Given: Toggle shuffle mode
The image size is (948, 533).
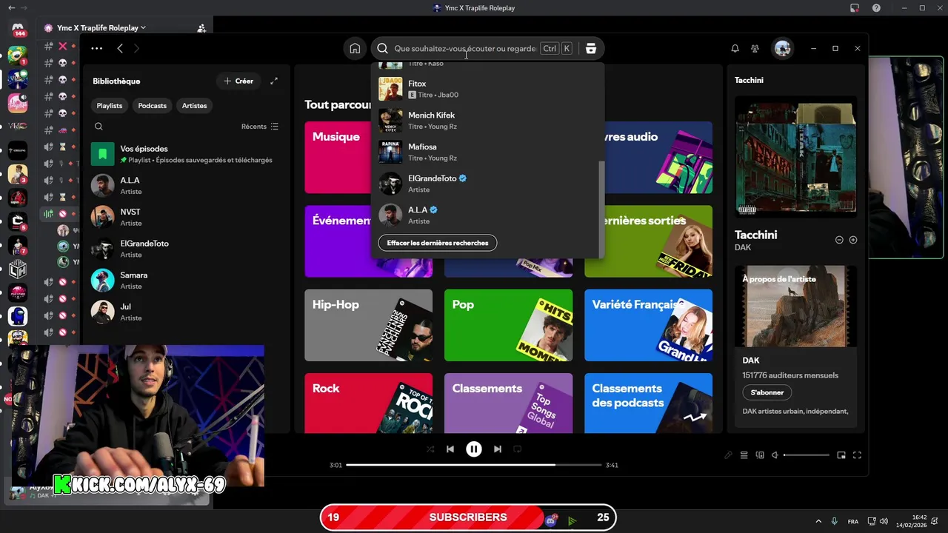Looking at the screenshot, I should (430, 449).
